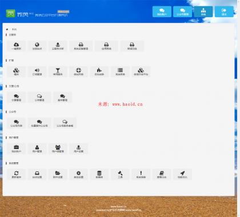Launch the rocket performance optimization tile
240x217 pixels.
click(x=182, y=174)
